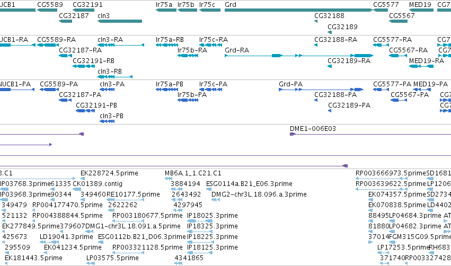Select the RE10177.5prime EST label

(133, 194)
